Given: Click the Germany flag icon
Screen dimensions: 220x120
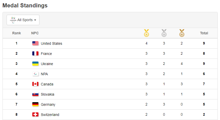Looking at the screenshot, I should [x=35, y=104].
